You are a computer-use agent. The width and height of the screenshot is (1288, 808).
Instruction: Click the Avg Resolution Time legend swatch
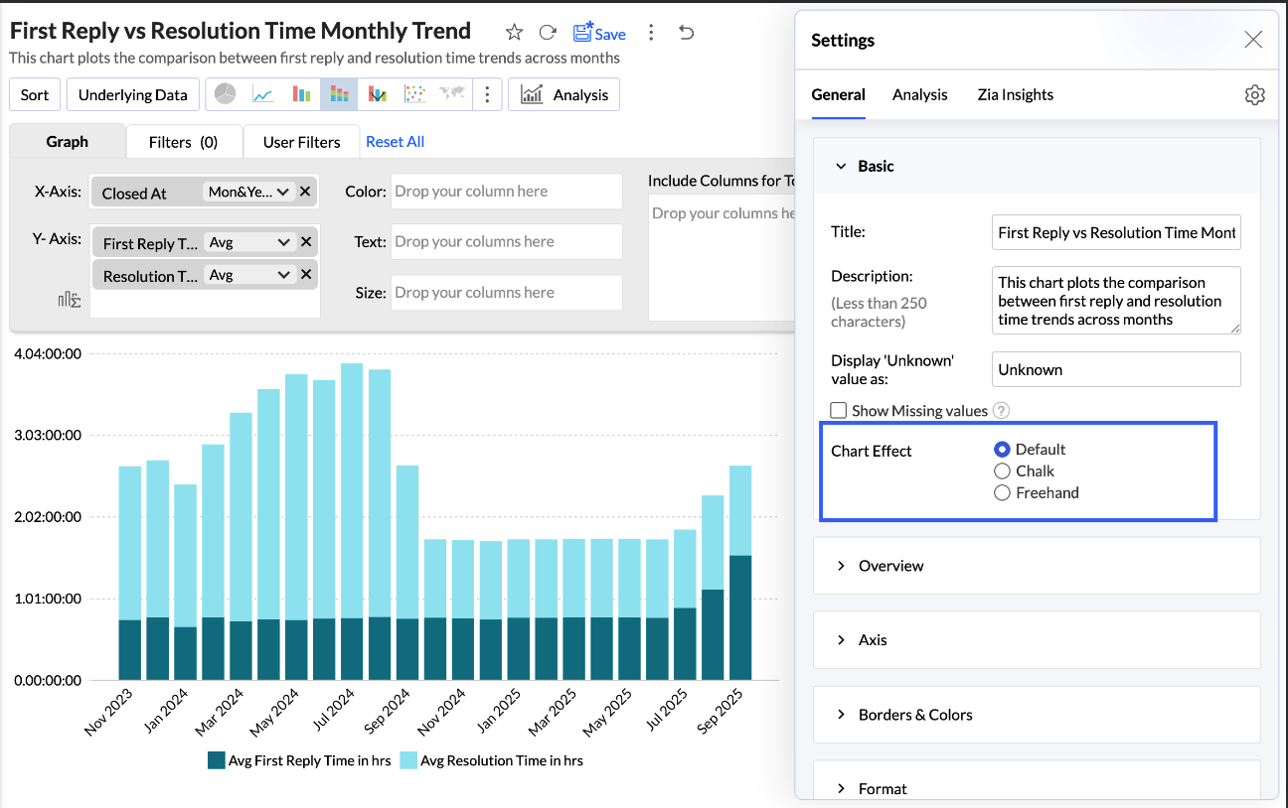click(408, 760)
